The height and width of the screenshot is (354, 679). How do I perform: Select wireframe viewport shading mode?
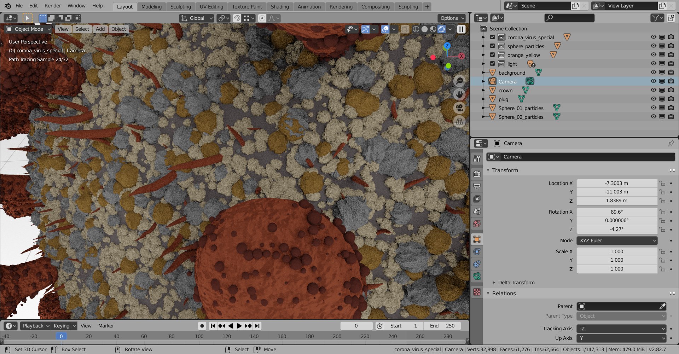point(416,29)
